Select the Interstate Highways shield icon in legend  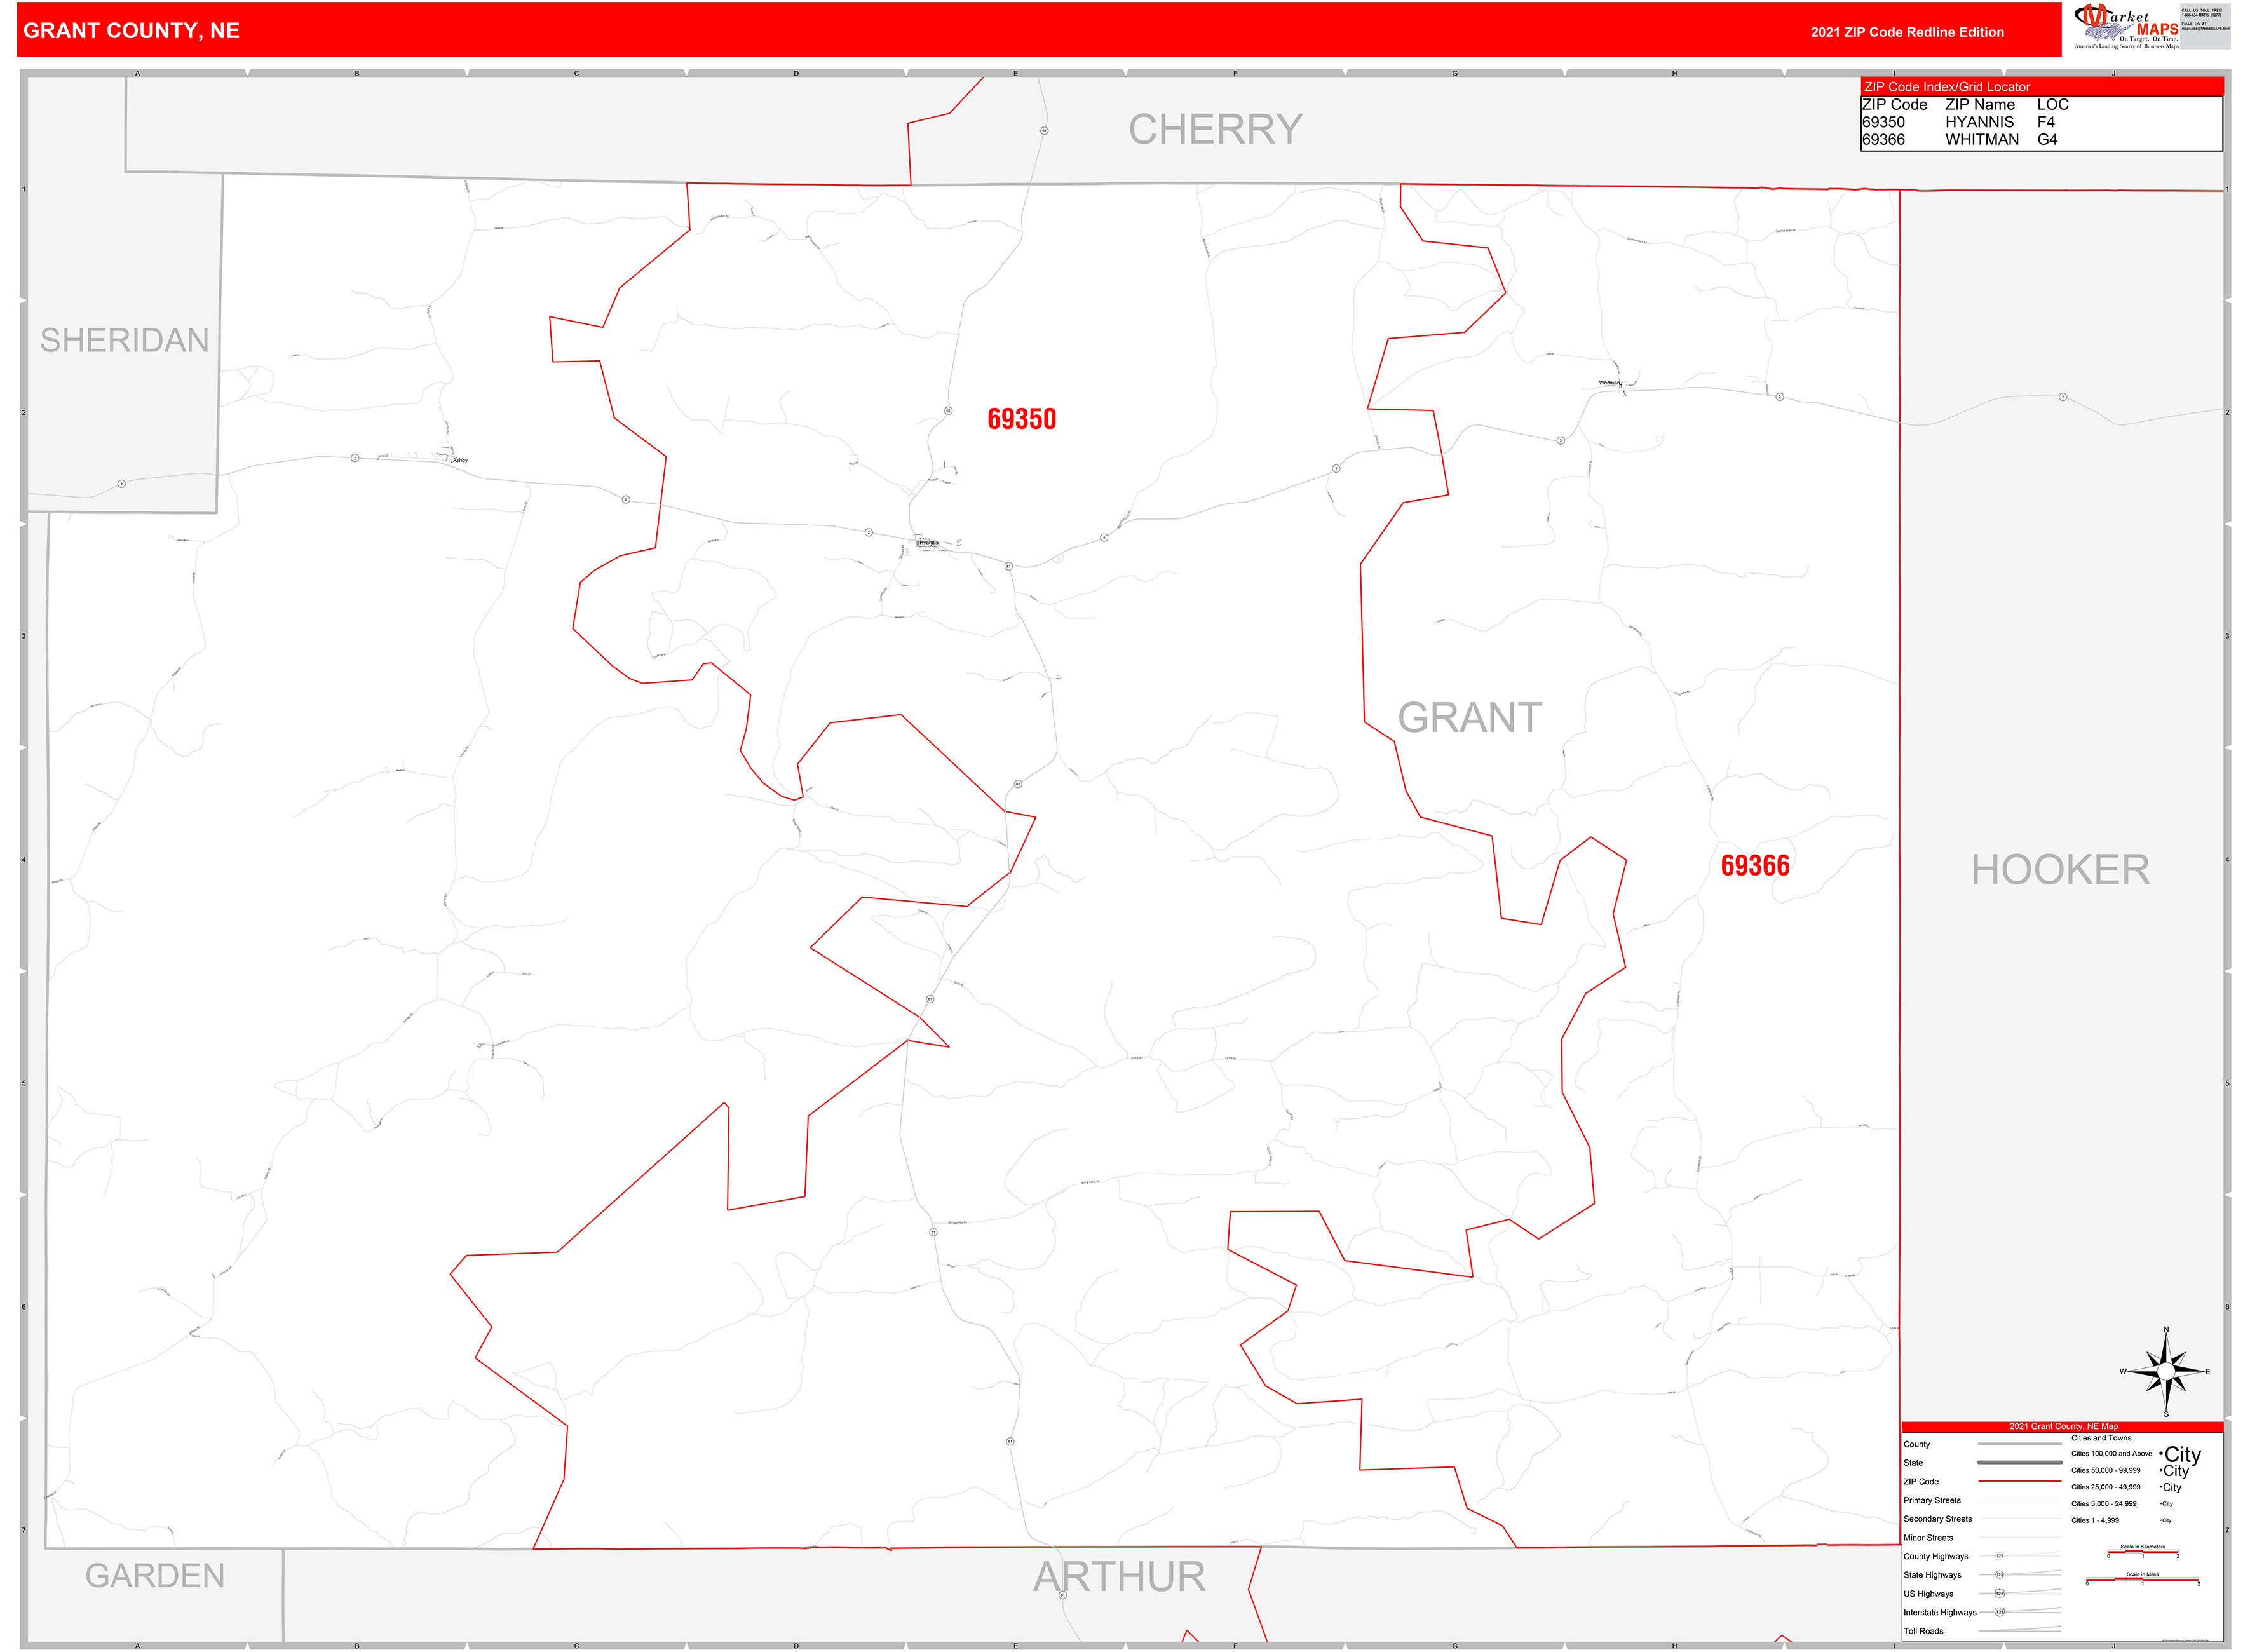1999,1613
